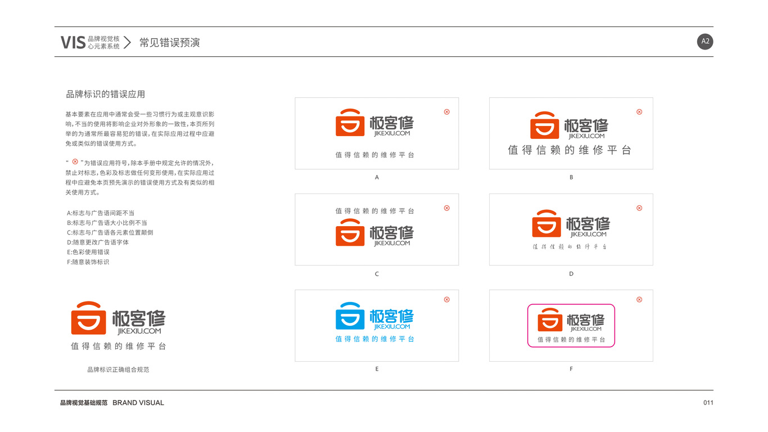Click the slogan inside the pink frame in panel F

click(x=571, y=340)
